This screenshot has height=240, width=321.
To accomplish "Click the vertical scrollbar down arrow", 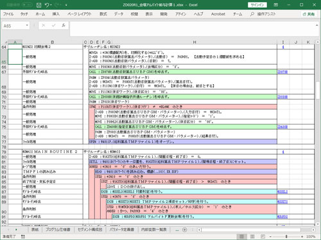I will tap(318, 224).
